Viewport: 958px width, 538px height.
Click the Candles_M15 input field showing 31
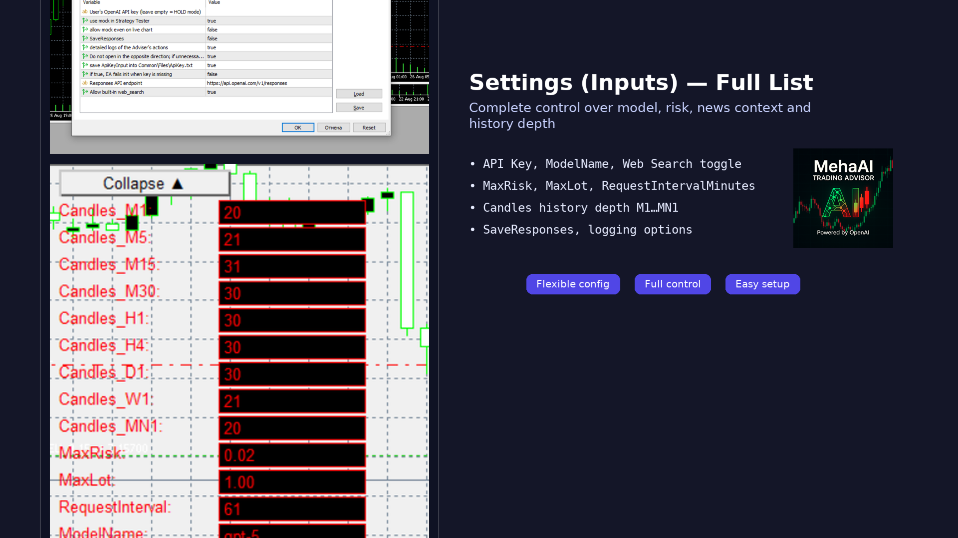click(292, 267)
